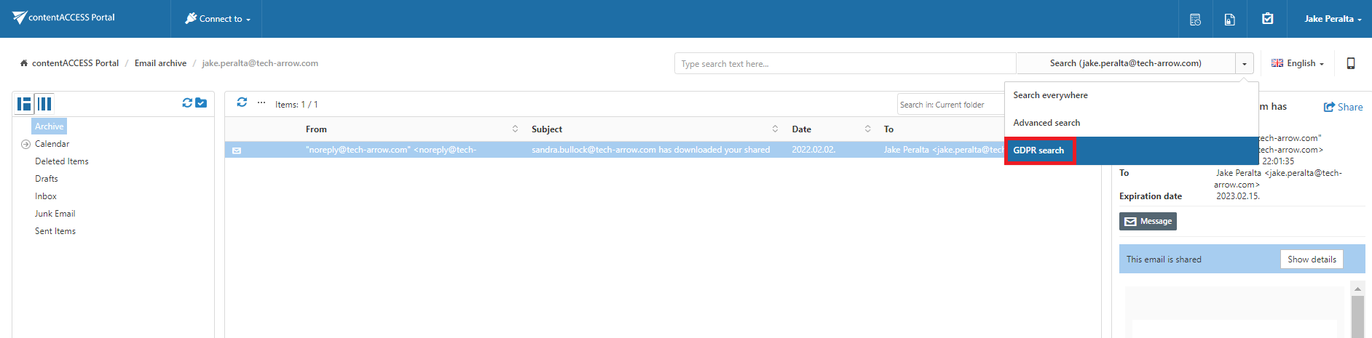The height and width of the screenshot is (338, 1372).
Task: Go to contentACCESS Portal home breadcrumb
Action: [x=70, y=63]
